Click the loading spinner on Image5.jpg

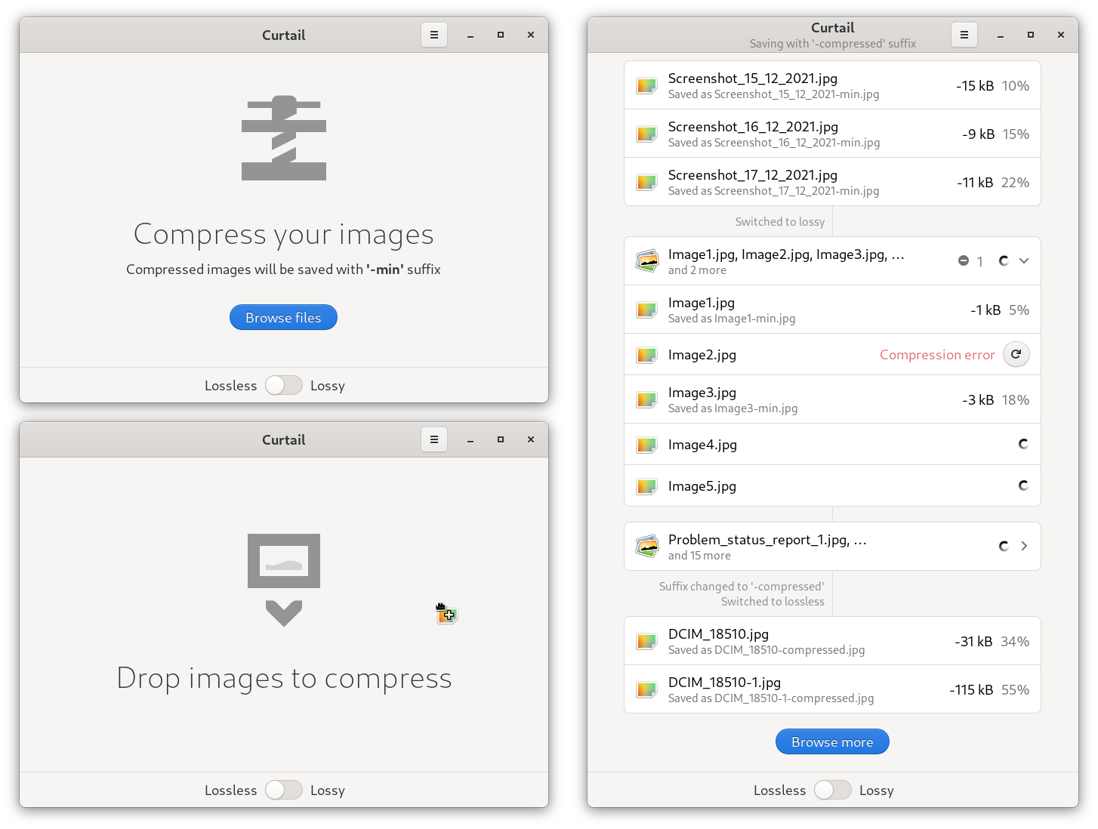pyautogui.click(x=1023, y=485)
